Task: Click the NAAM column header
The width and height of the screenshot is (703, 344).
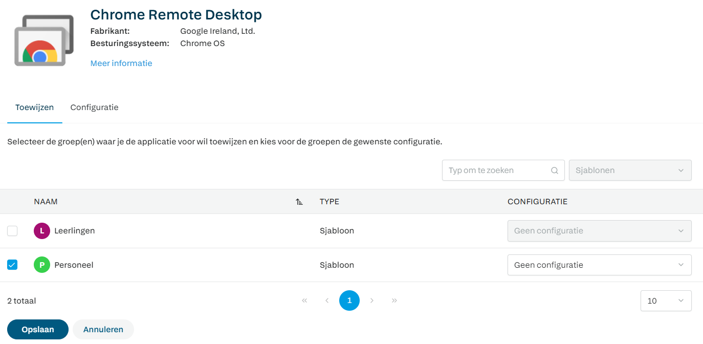Action: coord(46,202)
